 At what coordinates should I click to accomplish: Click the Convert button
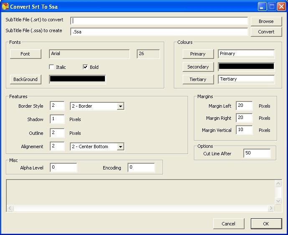tap(266, 32)
